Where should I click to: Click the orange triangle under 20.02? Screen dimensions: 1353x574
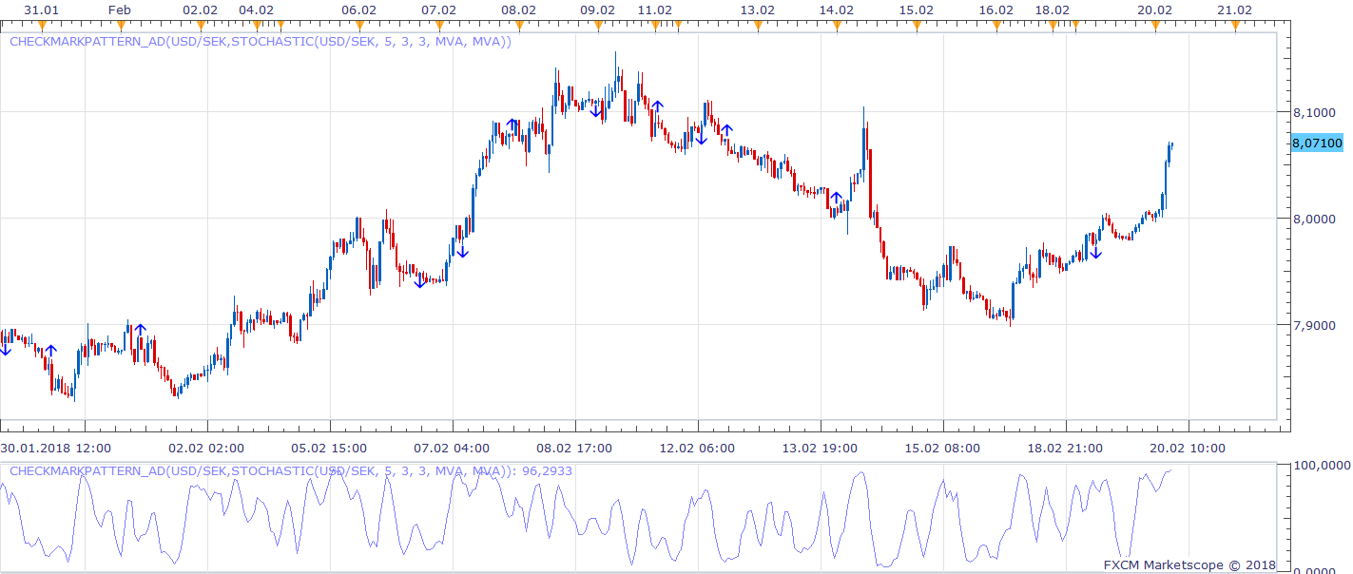pyautogui.click(x=1155, y=27)
